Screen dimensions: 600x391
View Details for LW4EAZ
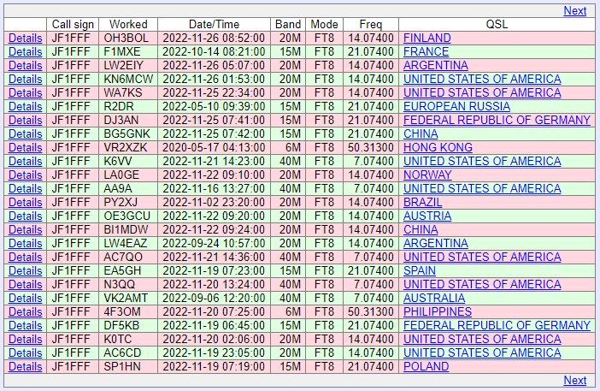pyautogui.click(x=26, y=243)
